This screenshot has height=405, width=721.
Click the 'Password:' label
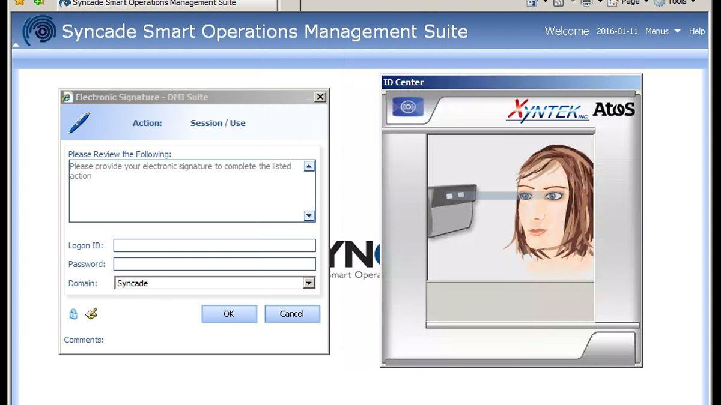pyautogui.click(x=87, y=264)
